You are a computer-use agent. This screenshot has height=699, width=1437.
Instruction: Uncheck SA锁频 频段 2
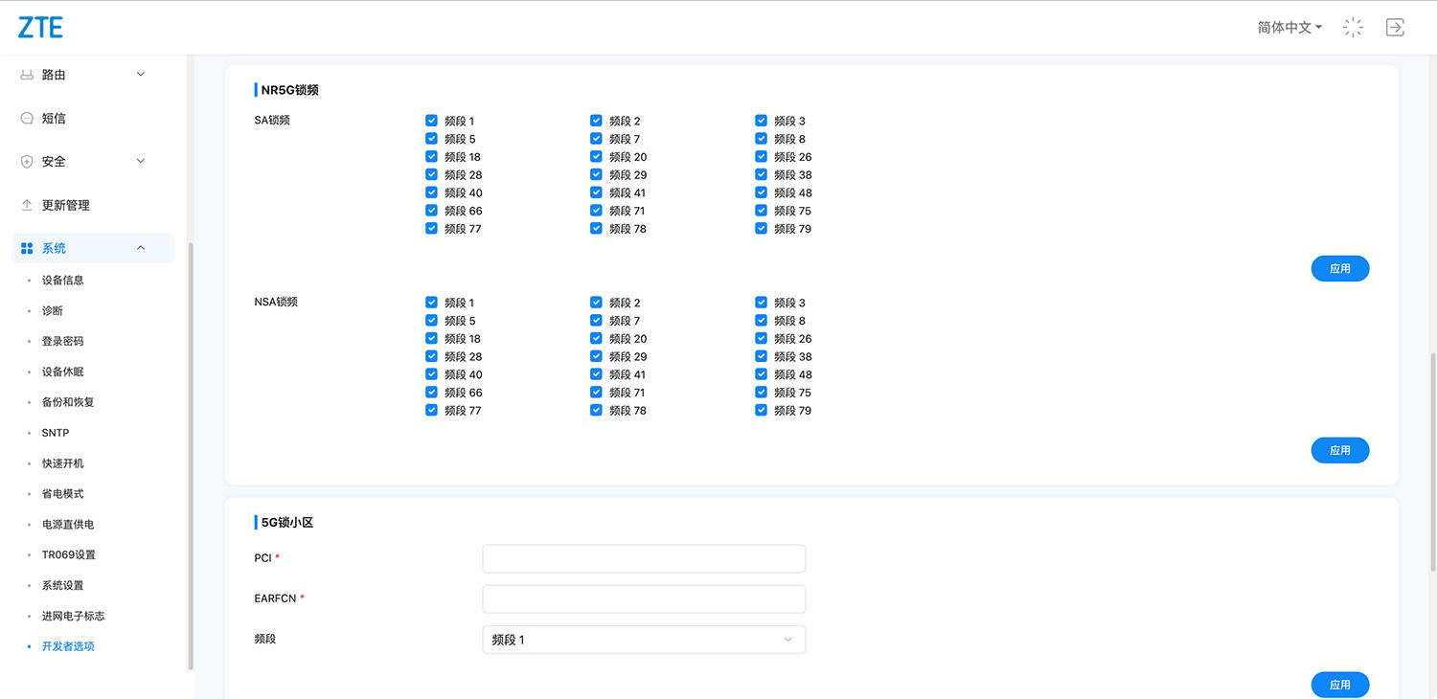pyautogui.click(x=596, y=121)
